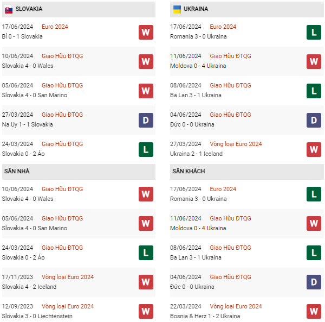Click L badge for Slovakia 0 - 2 Áo under Sân Nhà
Screen dimensions: 325x322
click(x=146, y=252)
